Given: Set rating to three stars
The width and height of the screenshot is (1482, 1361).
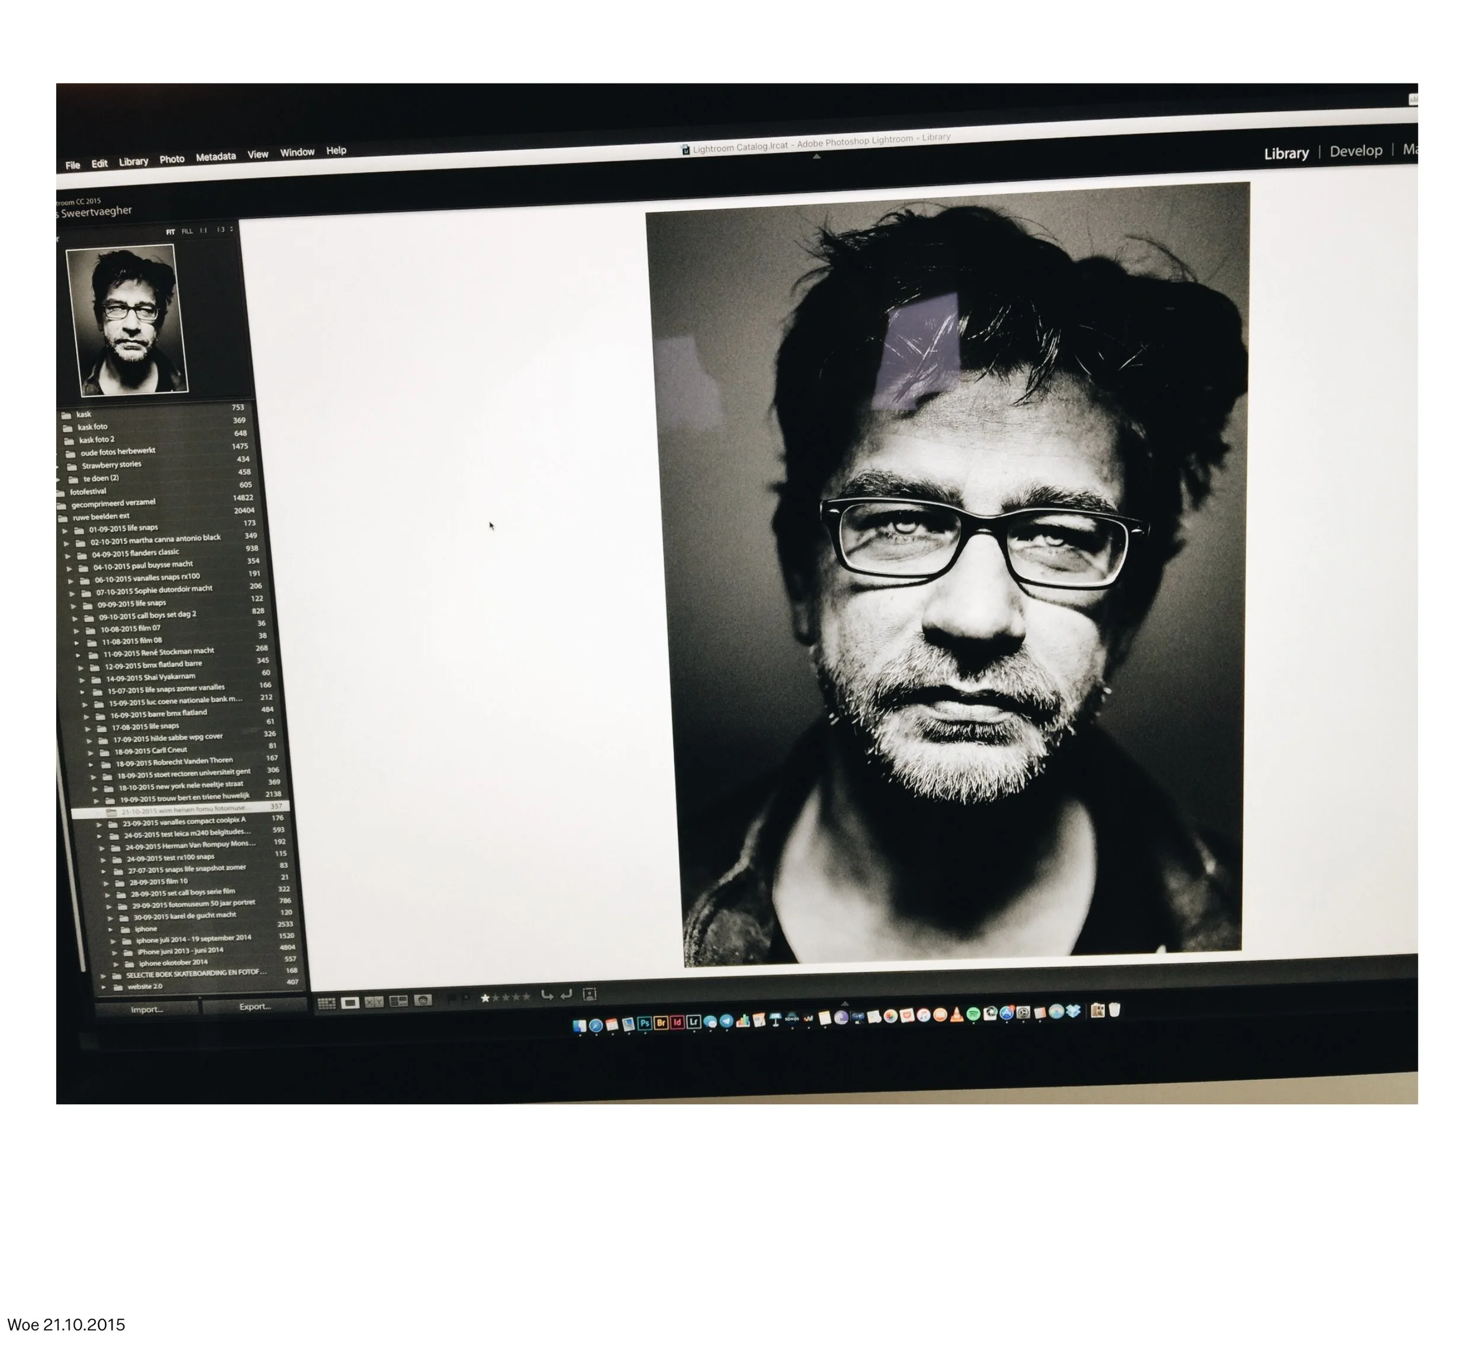Looking at the screenshot, I should [x=505, y=998].
